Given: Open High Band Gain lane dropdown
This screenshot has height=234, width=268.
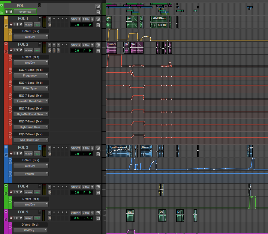Looking at the screenshot, I should 31,127.
